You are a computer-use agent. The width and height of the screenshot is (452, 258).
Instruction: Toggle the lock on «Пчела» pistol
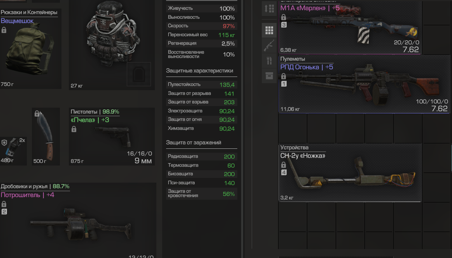pyautogui.click(x=74, y=129)
